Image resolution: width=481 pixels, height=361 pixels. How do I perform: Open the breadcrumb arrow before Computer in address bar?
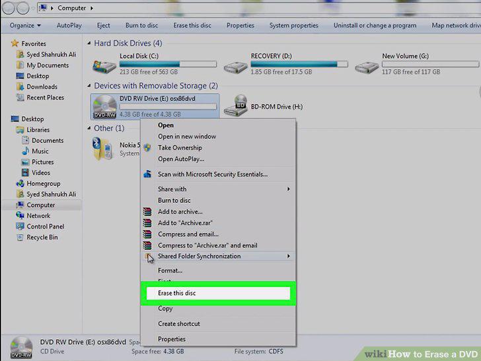click(x=52, y=8)
